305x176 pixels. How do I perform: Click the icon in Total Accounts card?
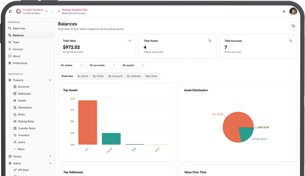click(291, 41)
